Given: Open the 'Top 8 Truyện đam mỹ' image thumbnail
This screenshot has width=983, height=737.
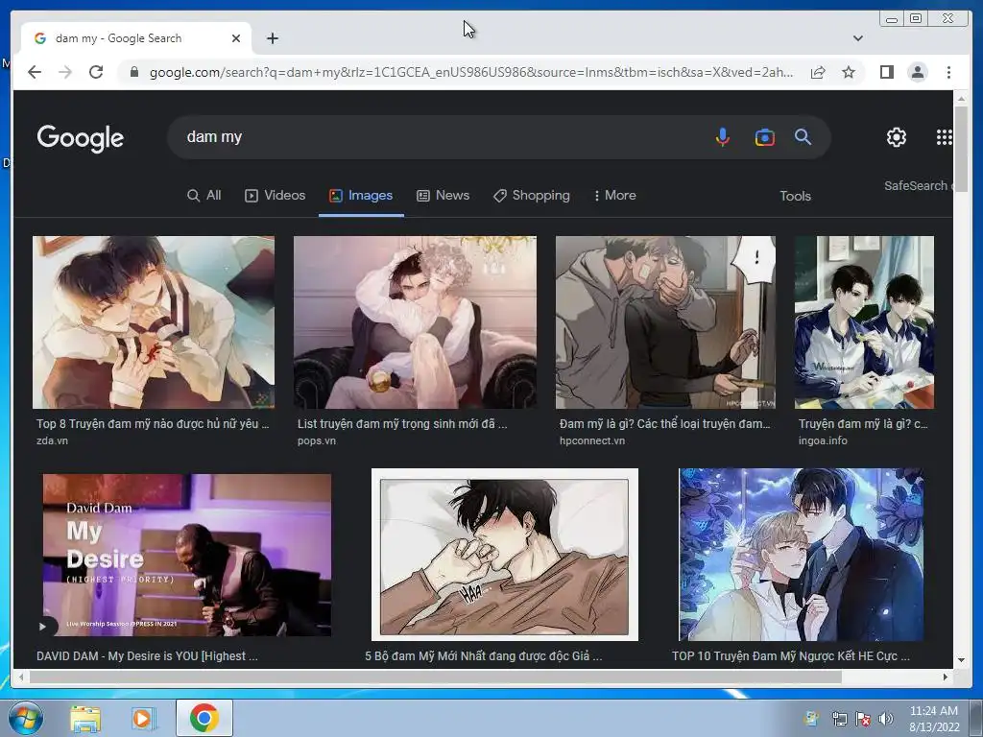Looking at the screenshot, I should 154,322.
